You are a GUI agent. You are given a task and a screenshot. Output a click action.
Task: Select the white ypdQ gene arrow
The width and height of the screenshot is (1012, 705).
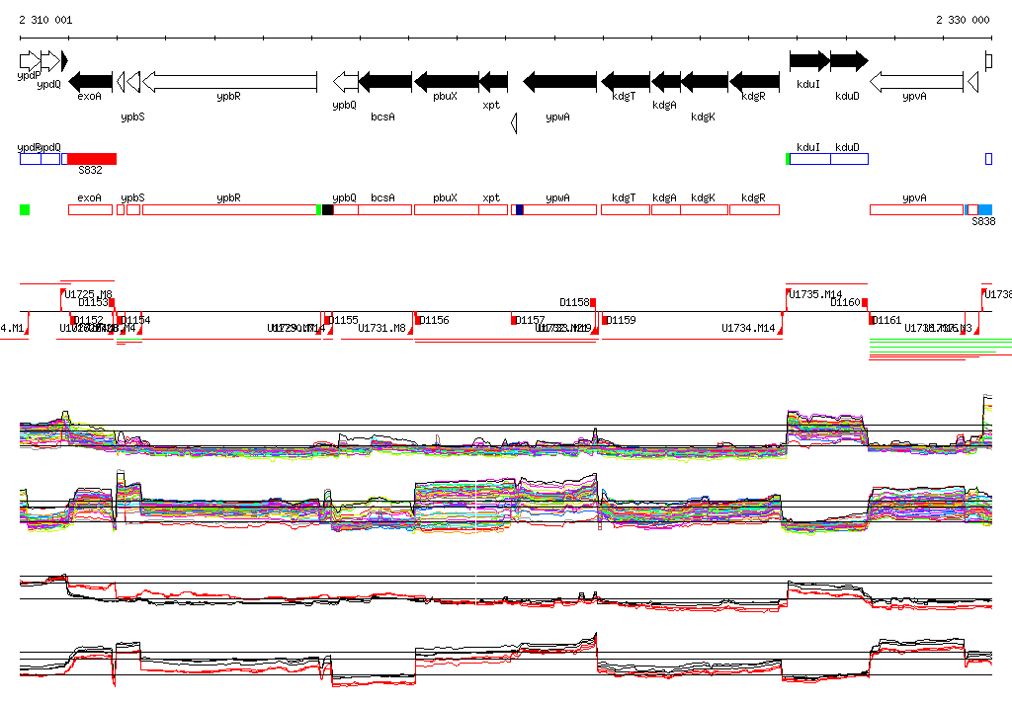tap(50, 60)
